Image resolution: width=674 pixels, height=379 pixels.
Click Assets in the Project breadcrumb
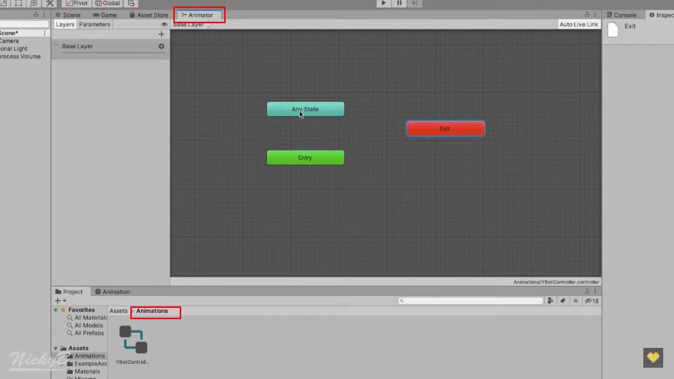pyautogui.click(x=119, y=311)
